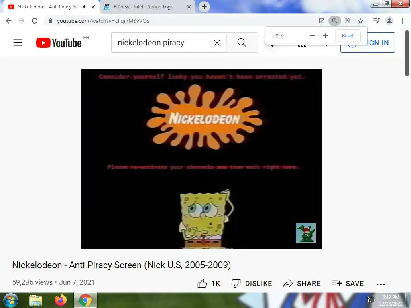Bookmark this page with star icon

pyautogui.click(x=360, y=21)
